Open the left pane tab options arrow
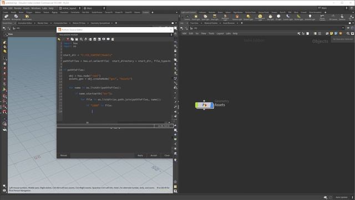This screenshot has width=355, height=200. click(176, 23)
